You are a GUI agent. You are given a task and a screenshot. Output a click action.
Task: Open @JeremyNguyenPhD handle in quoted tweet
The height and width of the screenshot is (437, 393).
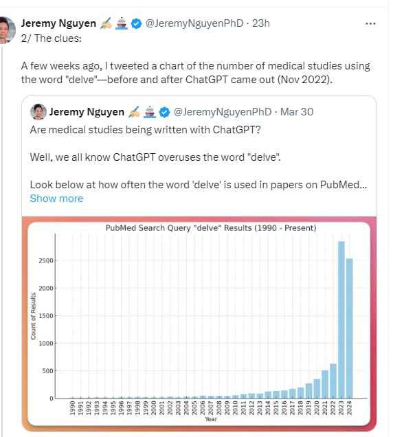coord(223,112)
